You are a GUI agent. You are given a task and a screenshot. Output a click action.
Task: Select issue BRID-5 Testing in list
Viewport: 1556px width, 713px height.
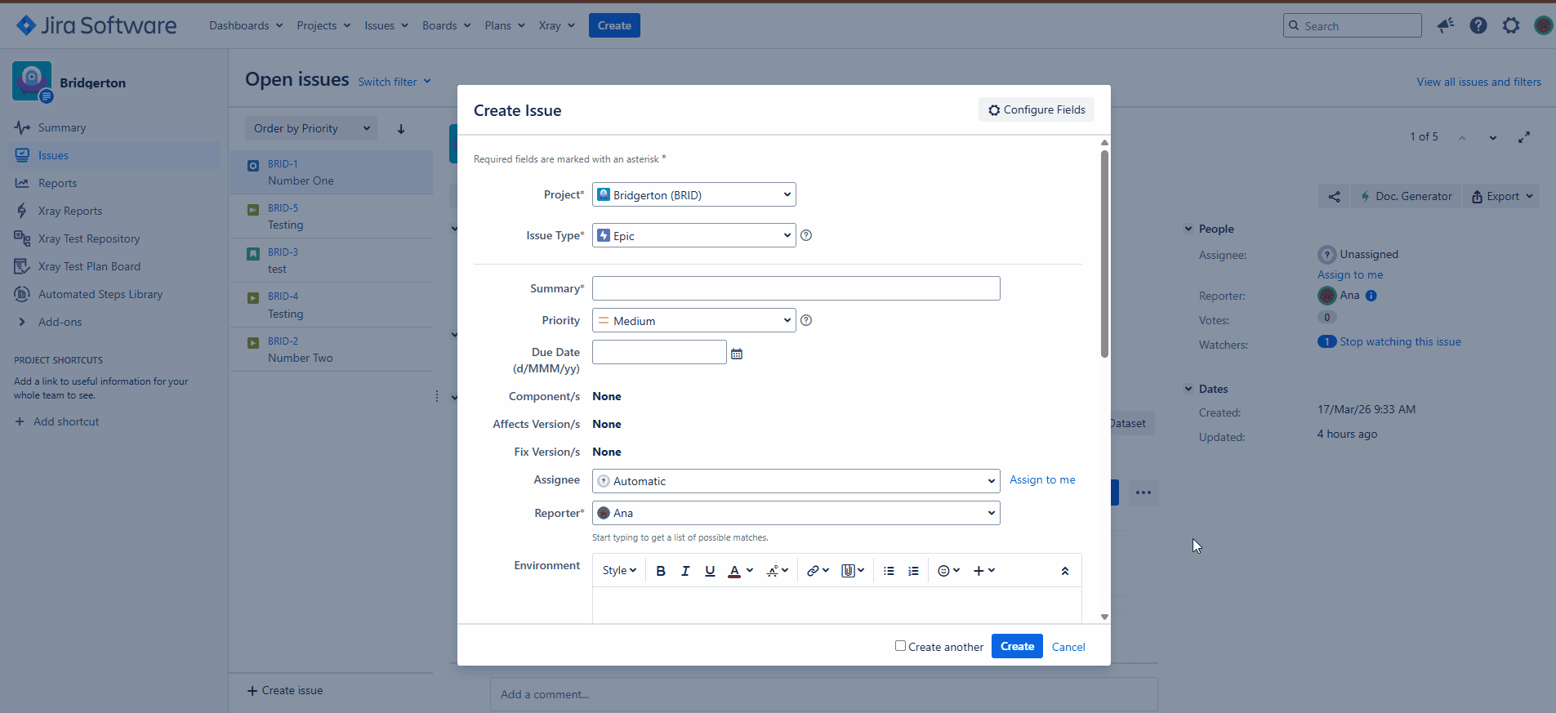tap(332, 216)
